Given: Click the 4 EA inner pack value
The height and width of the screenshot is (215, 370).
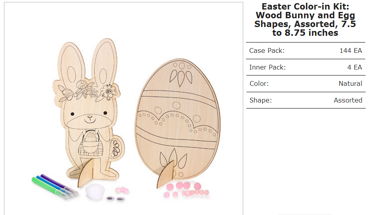Looking at the screenshot, I should (355, 67).
